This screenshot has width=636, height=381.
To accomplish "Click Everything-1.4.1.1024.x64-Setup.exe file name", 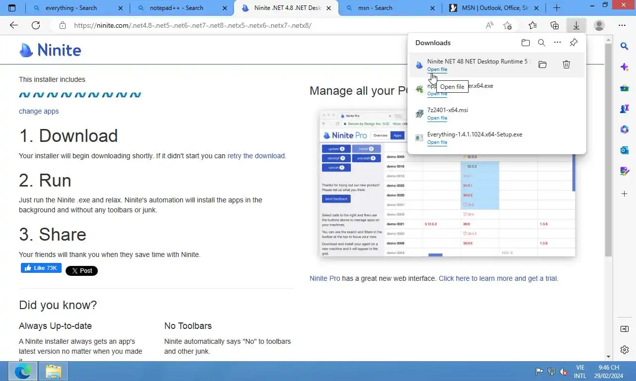I will click(x=475, y=134).
